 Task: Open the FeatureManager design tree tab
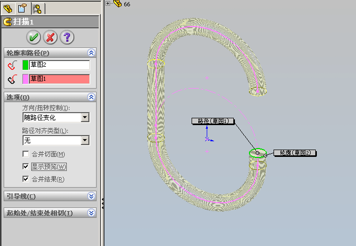8,9
